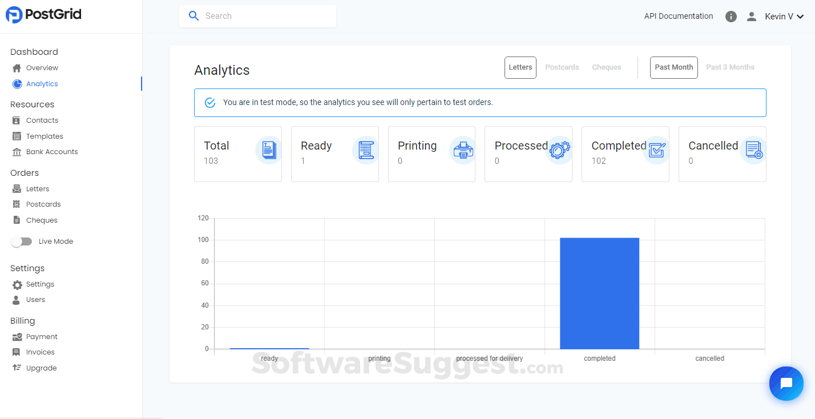Click the blue completed bar in chart

tap(599, 293)
